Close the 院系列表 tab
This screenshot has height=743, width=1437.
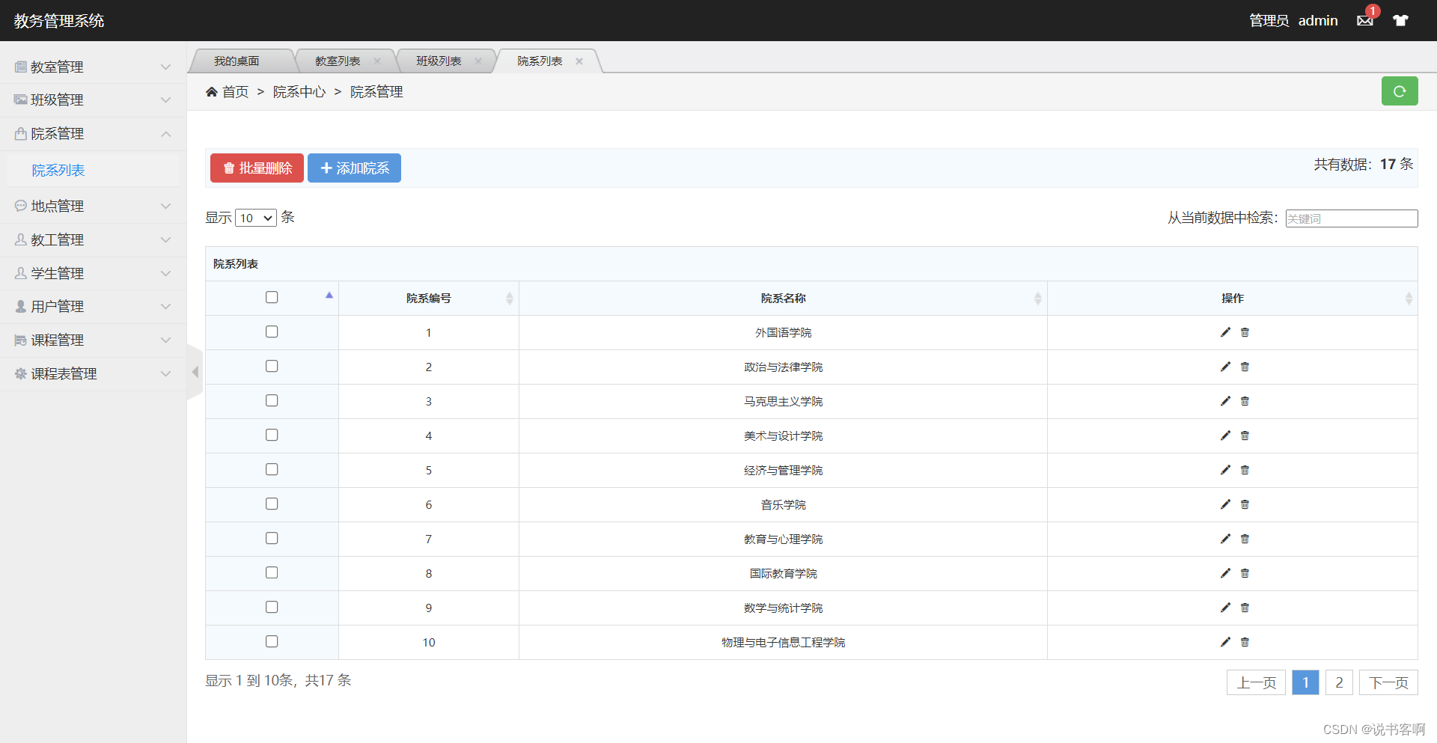click(579, 61)
